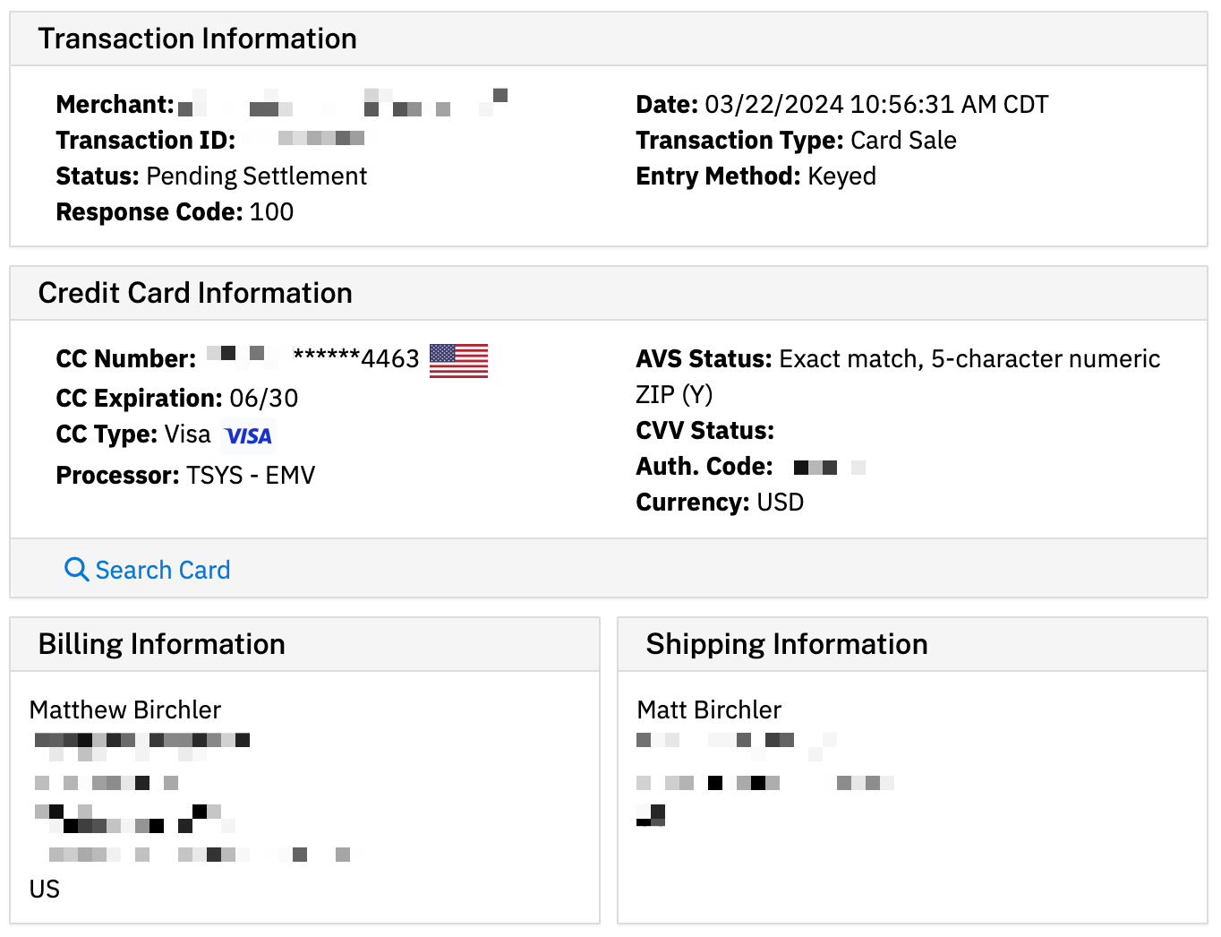Click the Keyed entry method value
The image size is (1221, 937).
841,176
